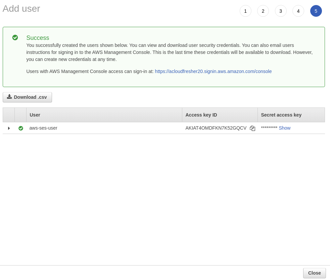330x279 pixels.
Task: Jump to step 2 indicator
Action: tap(263, 11)
